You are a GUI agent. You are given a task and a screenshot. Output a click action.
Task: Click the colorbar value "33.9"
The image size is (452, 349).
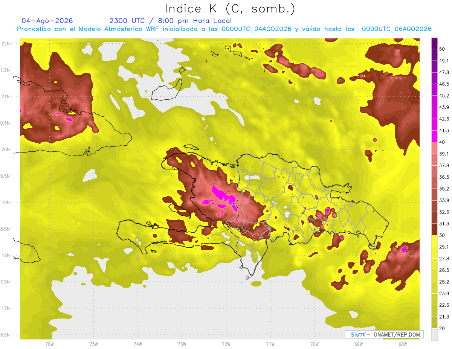[444, 200]
